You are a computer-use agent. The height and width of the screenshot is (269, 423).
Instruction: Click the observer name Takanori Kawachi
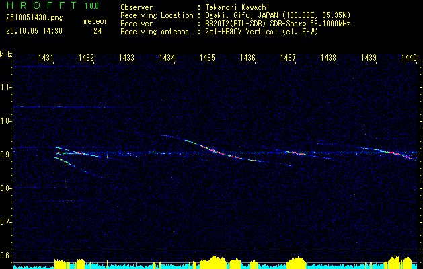pyautogui.click(x=237, y=7)
